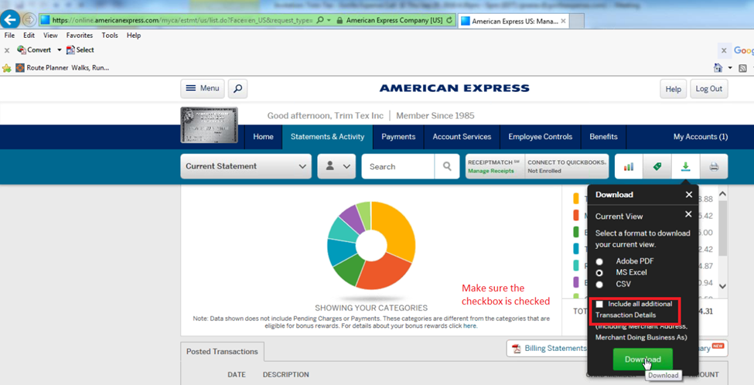Click the favorites star icon
Image resolution: width=754 pixels, height=385 pixels.
[x=7, y=68]
